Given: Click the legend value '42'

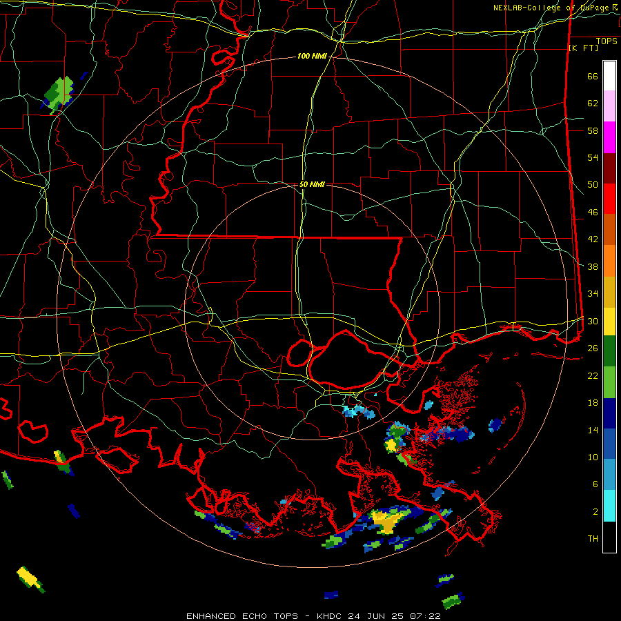Looking at the screenshot, I should coord(593,239).
